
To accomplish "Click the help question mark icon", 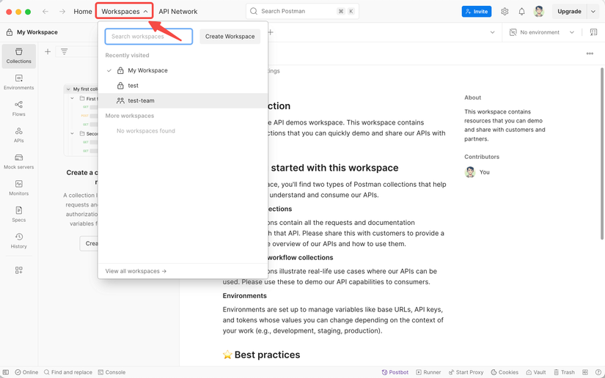I will pos(598,372).
